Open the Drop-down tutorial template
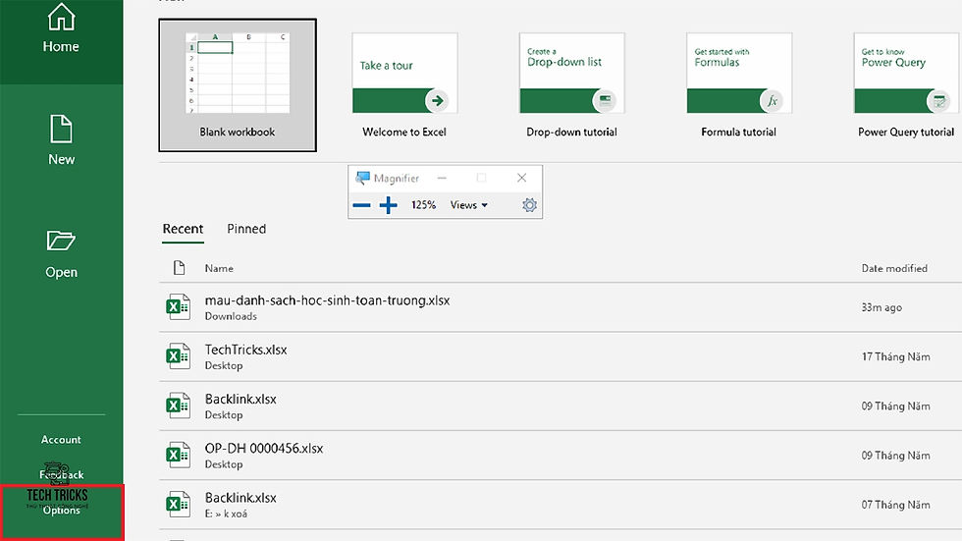 (571, 85)
